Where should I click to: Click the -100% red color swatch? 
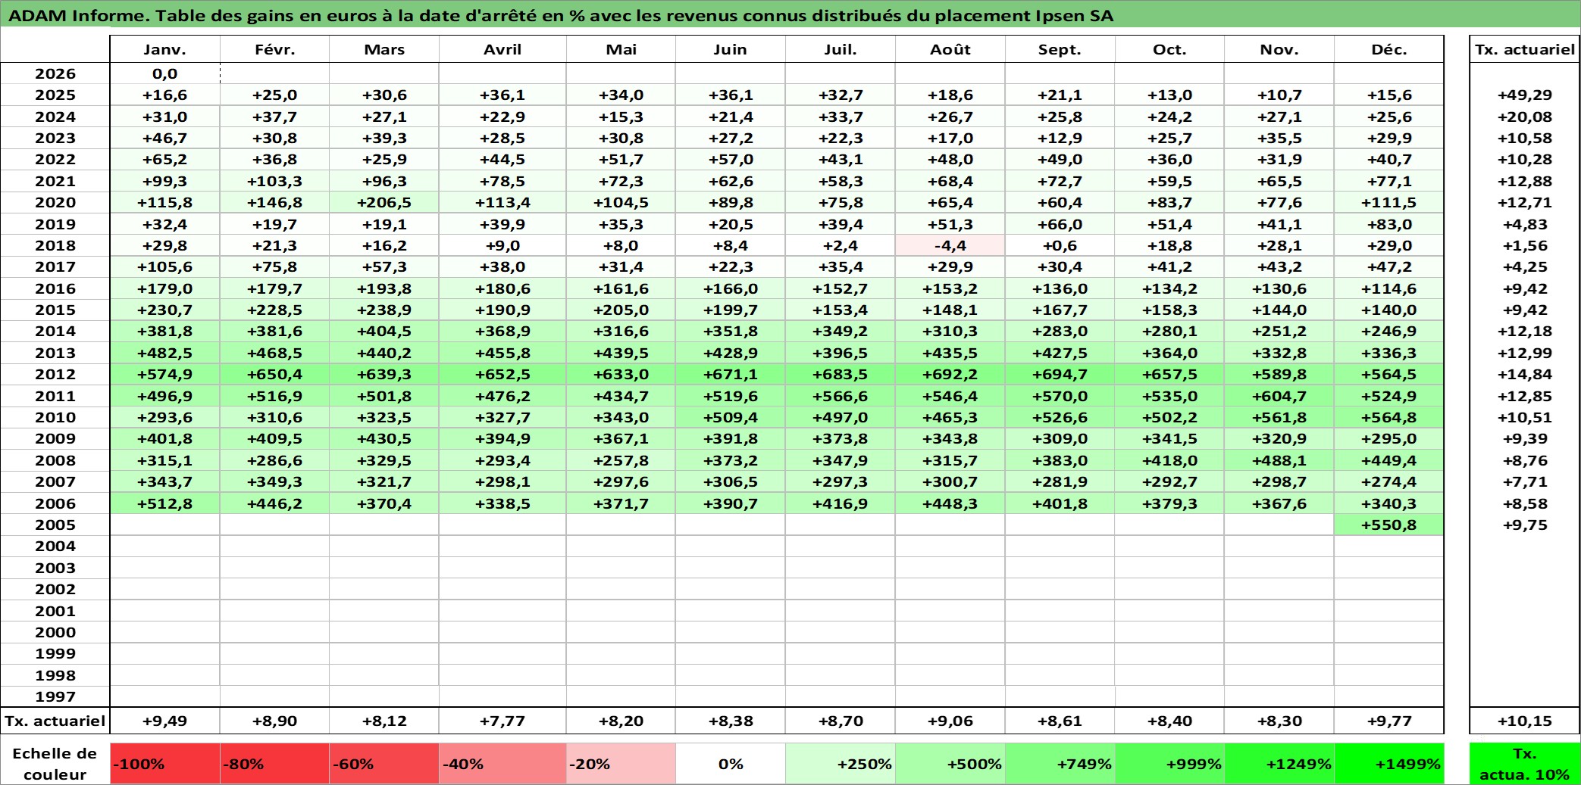click(x=164, y=764)
